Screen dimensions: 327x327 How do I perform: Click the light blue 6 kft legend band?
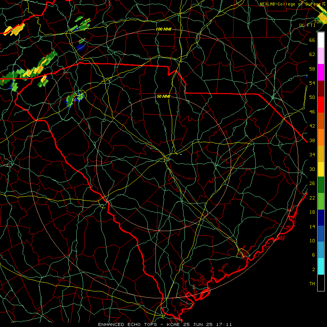321,250
